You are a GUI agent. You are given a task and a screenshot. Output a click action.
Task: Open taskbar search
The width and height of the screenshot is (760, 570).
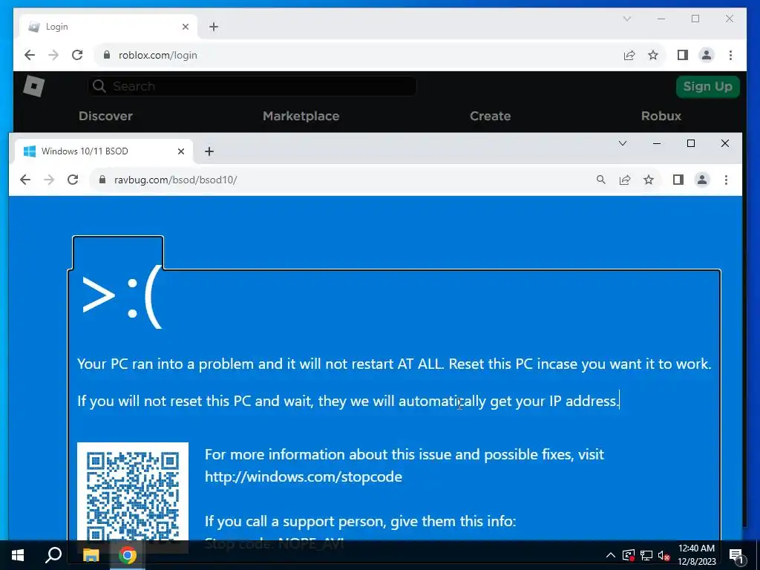click(53, 555)
